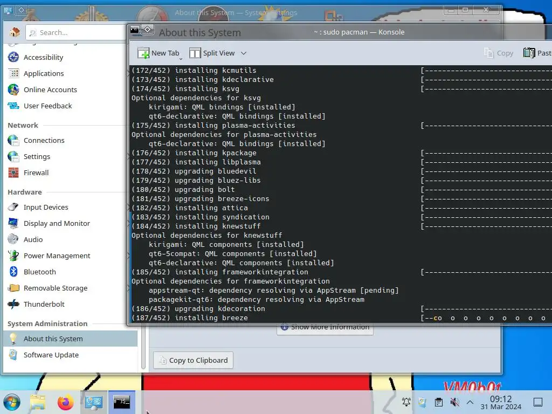Switch to System Settings taskbar entry
Viewport: 552px width, 414px height.
coord(94,402)
